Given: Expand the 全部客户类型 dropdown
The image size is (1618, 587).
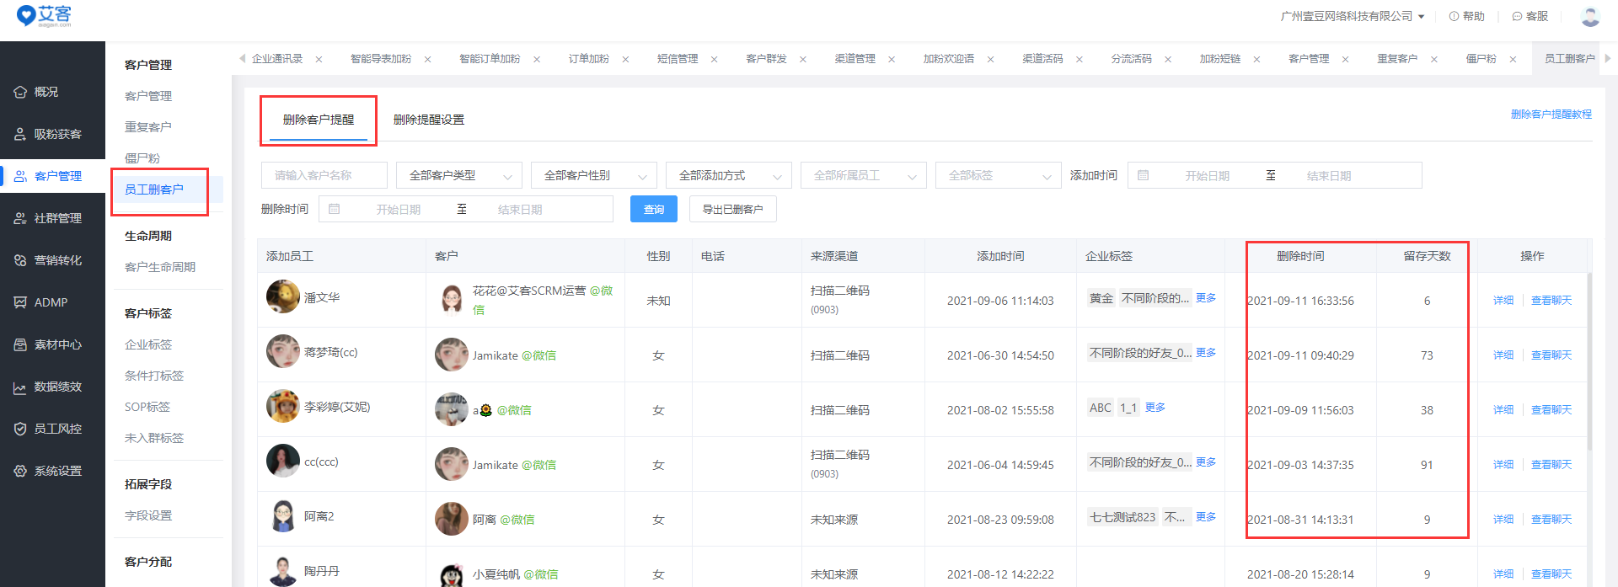Looking at the screenshot, I should click(x=459, y=175).
